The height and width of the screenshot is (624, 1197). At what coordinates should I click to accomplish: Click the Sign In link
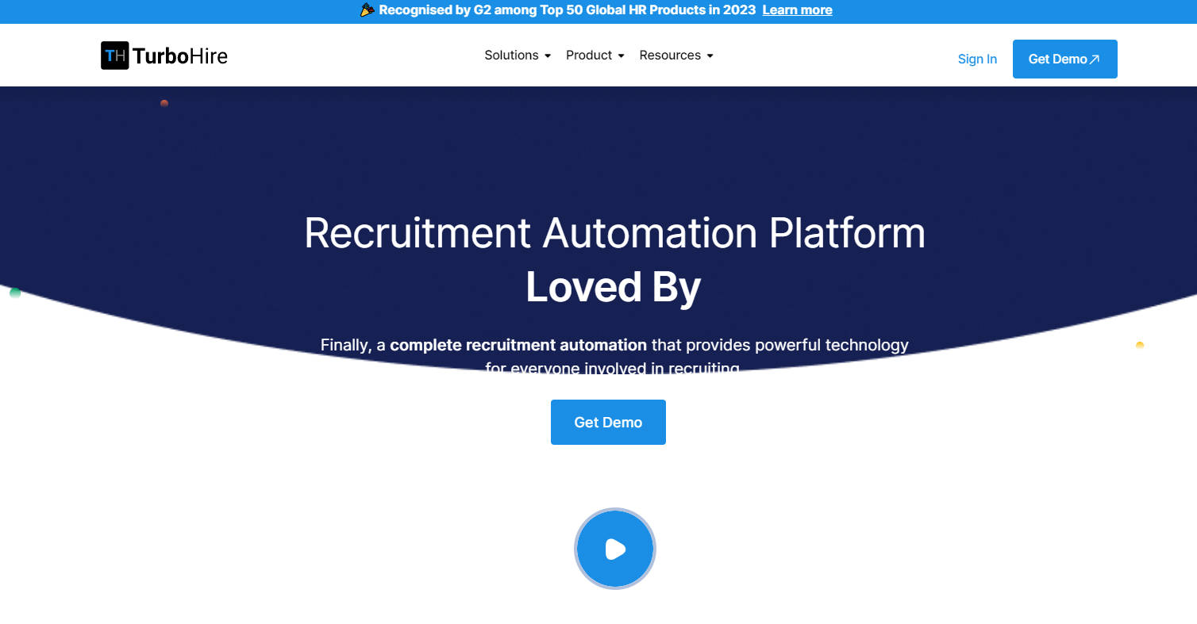[977, 59]
